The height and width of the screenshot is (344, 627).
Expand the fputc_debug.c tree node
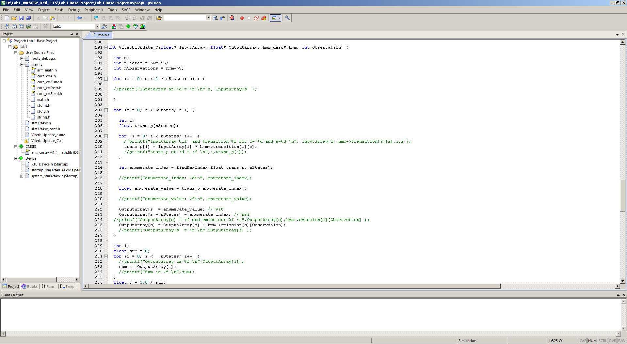[x=22, y=58]
